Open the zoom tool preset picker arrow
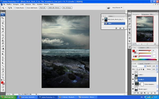The height and width of the screenshot is (99, 159). click(x=6, y=8)
